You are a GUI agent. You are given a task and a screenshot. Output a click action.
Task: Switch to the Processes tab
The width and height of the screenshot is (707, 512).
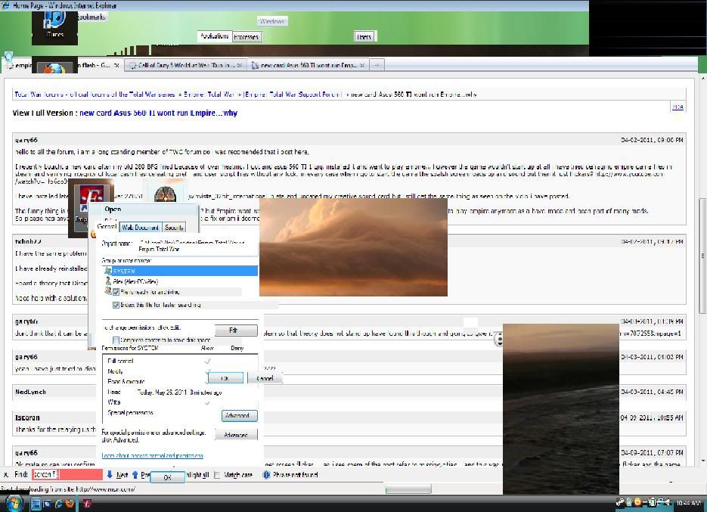(x=246, y=36)
